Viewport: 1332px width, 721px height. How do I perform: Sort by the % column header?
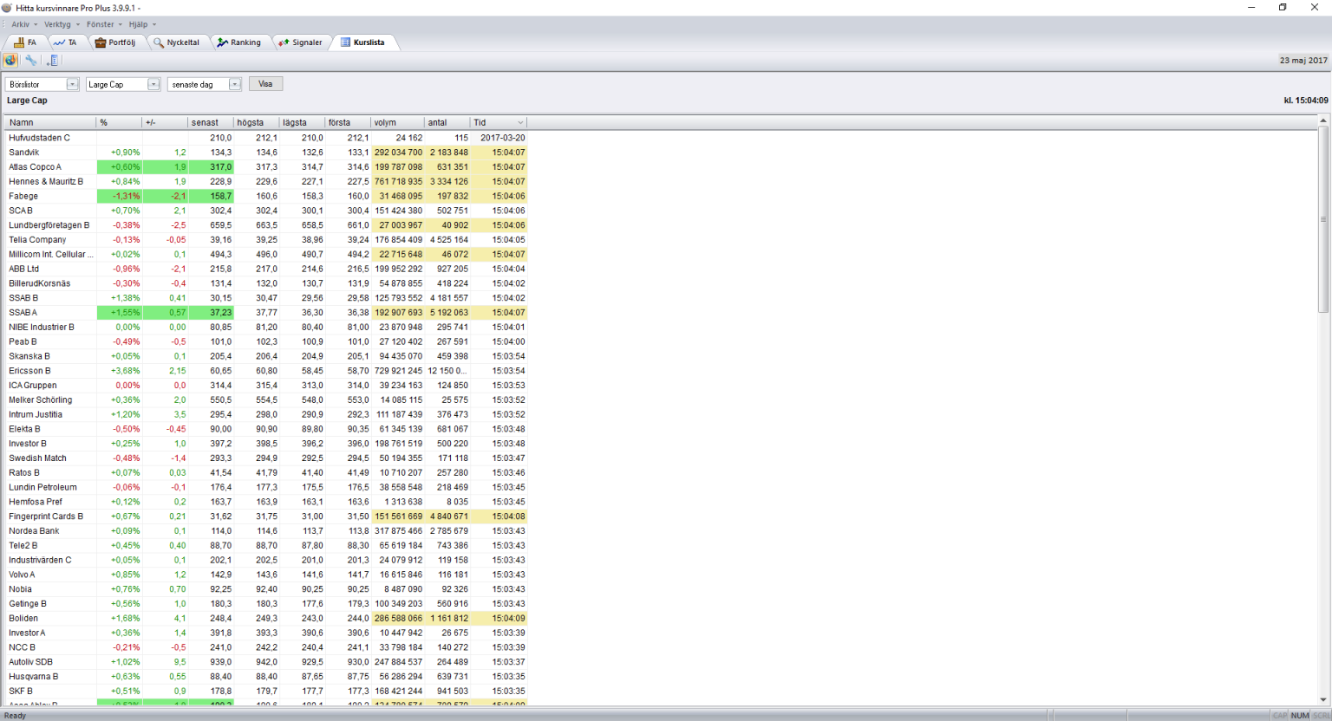tap(120, 123)
